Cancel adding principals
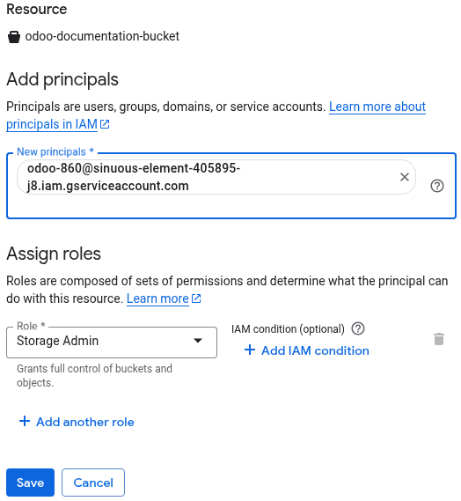 click(93, 483)
